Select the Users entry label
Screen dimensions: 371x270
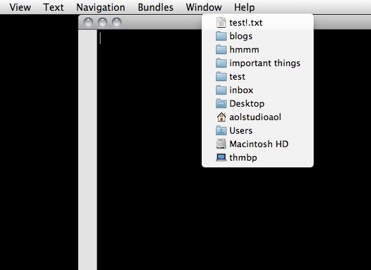(x=241, y=130)
